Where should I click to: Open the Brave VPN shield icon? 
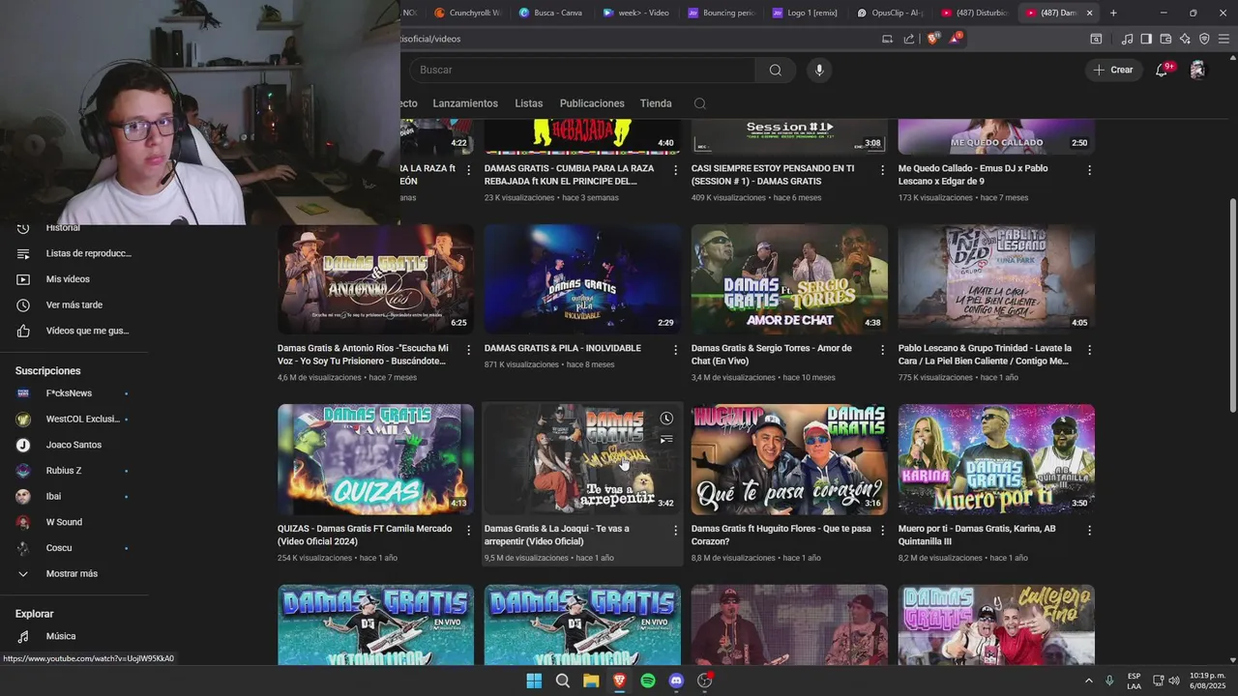(1204, 39)
